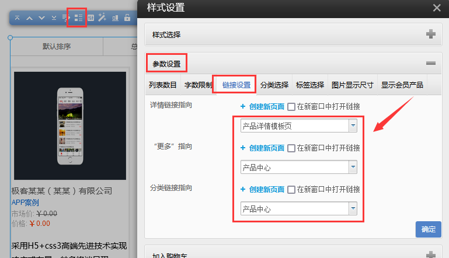Screen dimensions: 449x258
Task: Click the move-to-top arrow icon
Action: click(x=18, y=18)
